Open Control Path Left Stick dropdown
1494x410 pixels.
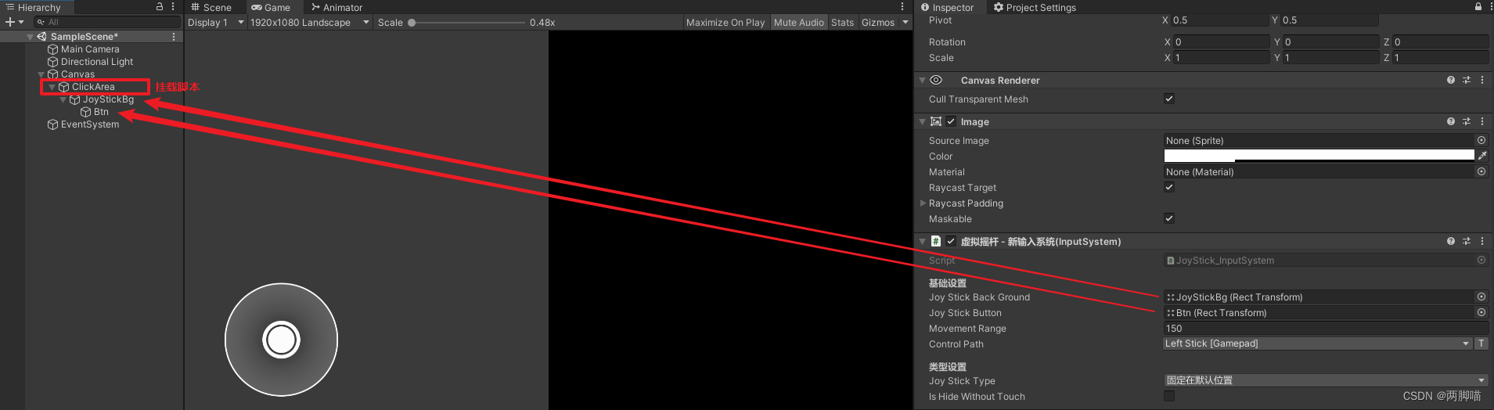[x=1316, y=343]
